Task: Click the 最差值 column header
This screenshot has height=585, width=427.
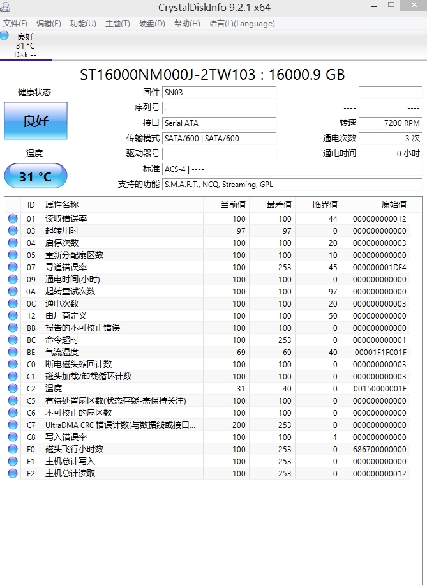Action: [273, 204]
